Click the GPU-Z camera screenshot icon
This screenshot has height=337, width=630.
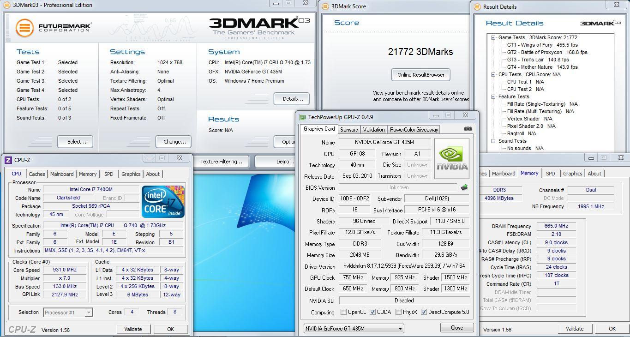pos(468,129)
